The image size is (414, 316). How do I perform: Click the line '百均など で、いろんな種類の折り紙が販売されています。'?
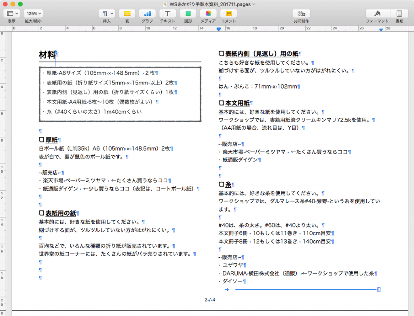click(107, 246)
